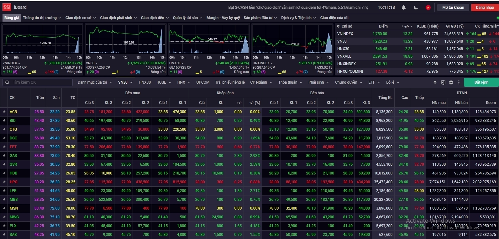Screen dimensions: 499x239
Task: Open the notifications bell
Action: coord(404,8)
